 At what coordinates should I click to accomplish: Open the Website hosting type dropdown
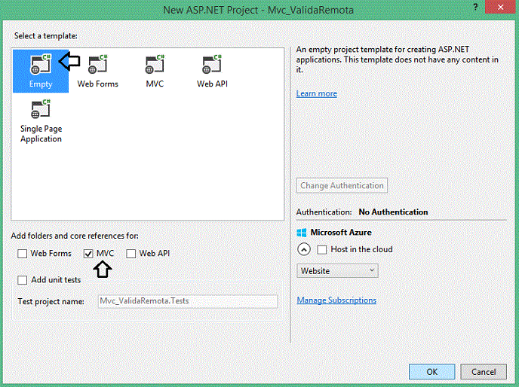(x=337, y=270)
